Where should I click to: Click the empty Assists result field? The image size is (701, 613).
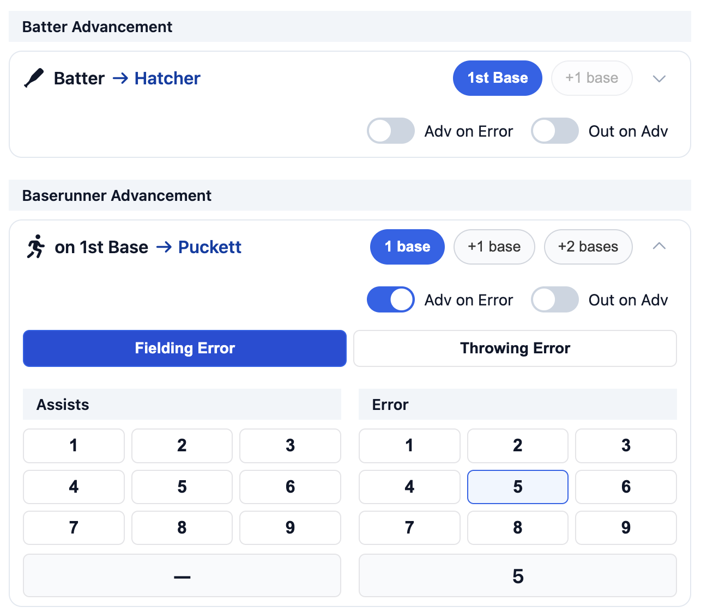pyautogui.click(x=182, y=576)
